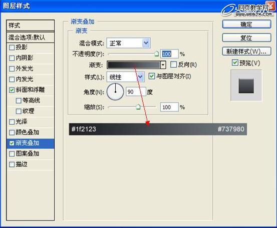Click the angle degree input field
Image resolution: width=277 pixels, height=228 pixels.
coord(136,91)
